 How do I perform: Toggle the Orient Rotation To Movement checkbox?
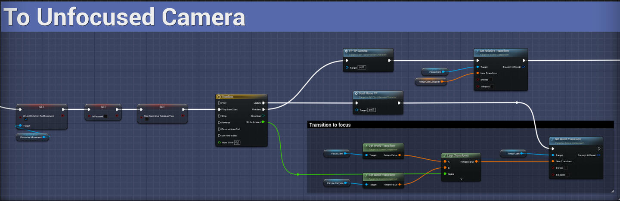26,120
